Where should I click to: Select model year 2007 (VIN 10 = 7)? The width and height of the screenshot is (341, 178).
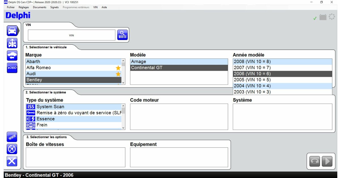tap(282, 68)
